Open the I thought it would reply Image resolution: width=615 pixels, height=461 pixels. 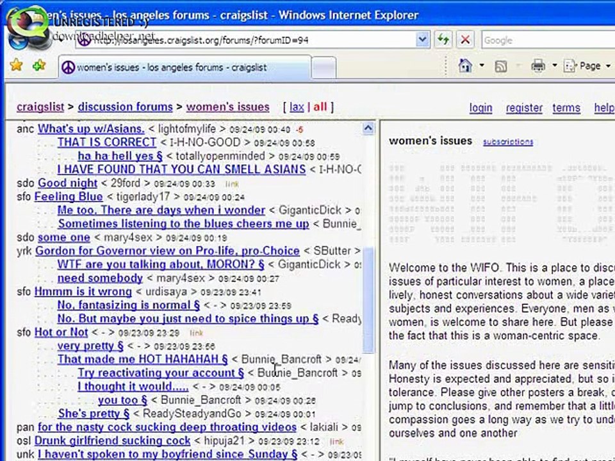point(133,387)
